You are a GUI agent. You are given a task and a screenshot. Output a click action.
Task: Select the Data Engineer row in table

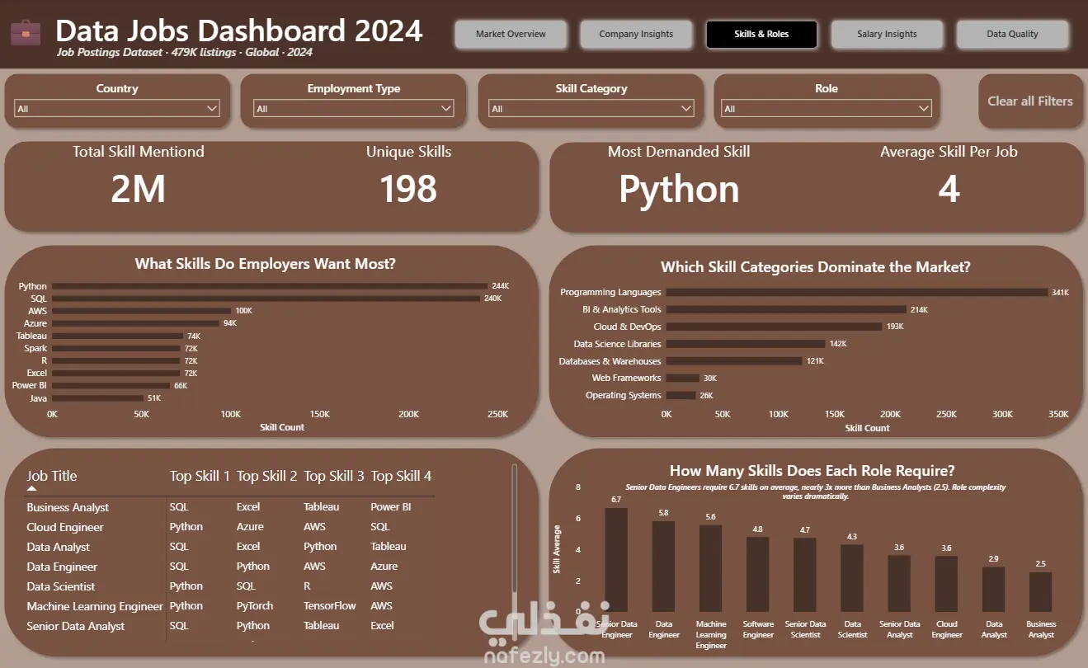pyautogui.click(x=230, y=567)
